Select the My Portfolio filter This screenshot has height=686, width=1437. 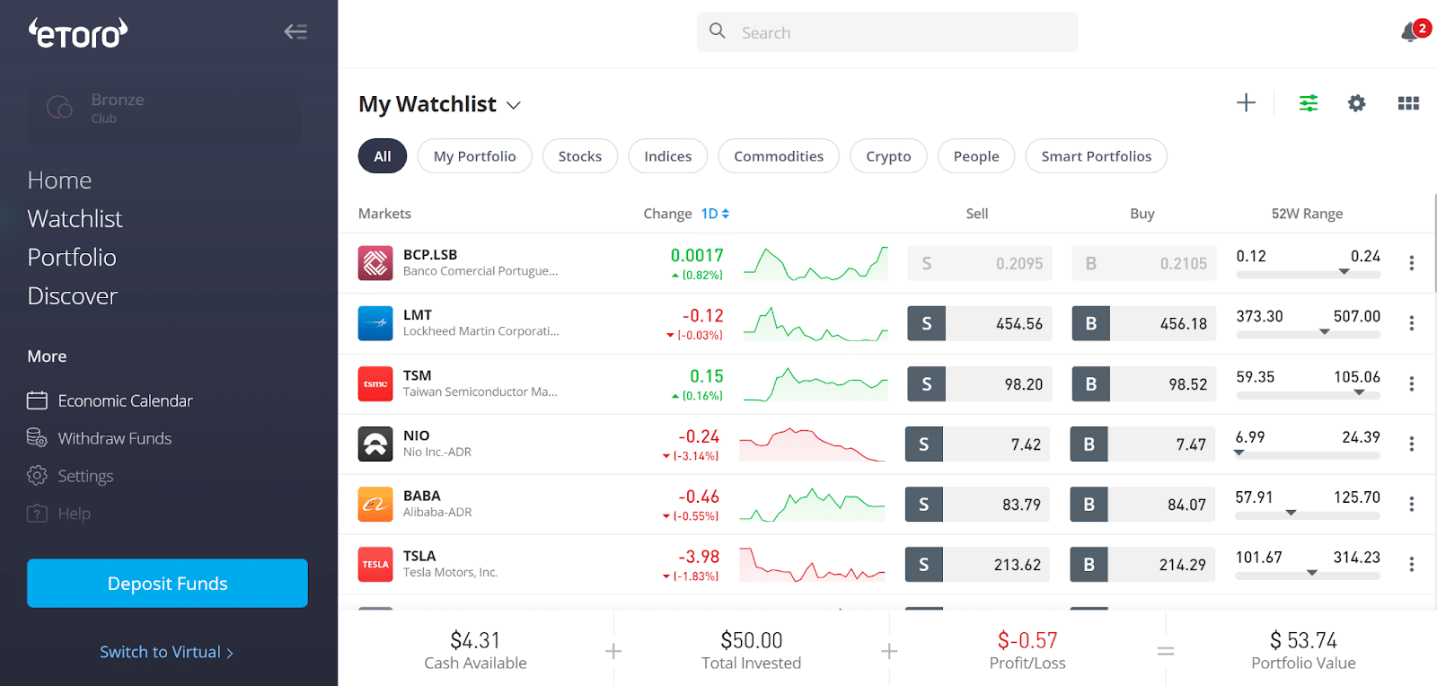pyautogui.click(x=474, y=156)
